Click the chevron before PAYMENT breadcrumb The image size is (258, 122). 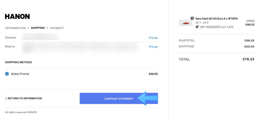[x=47, y=28]
